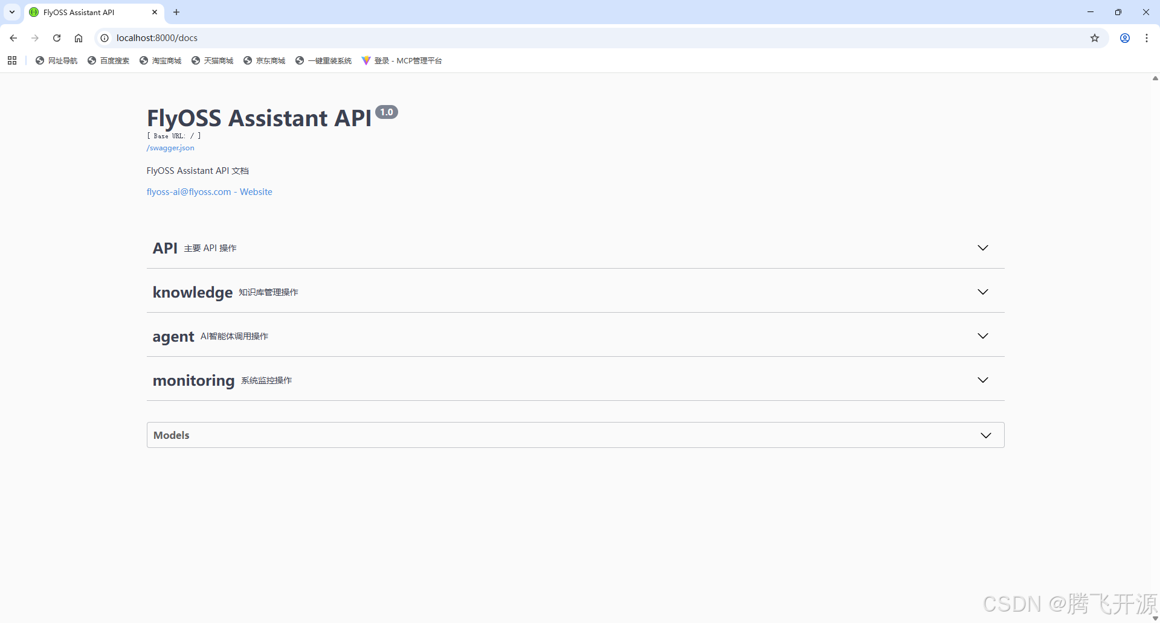Expand the agent section chevron
The width and height of the screenshot is (1160, 623).
tap(983, 336)
